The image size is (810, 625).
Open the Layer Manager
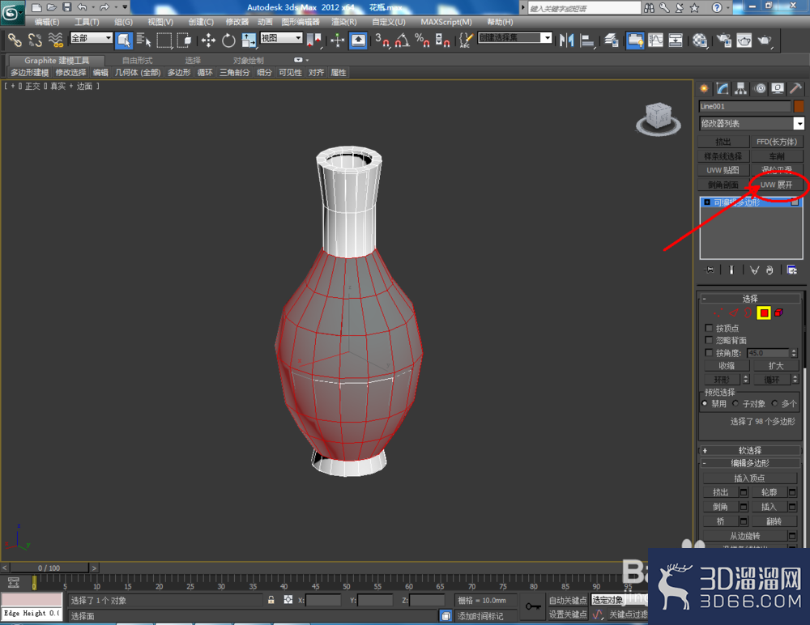pos(612,40)
